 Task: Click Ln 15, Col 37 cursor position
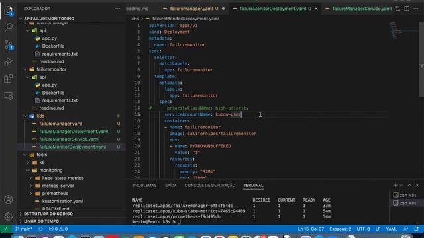click(311, 229)
